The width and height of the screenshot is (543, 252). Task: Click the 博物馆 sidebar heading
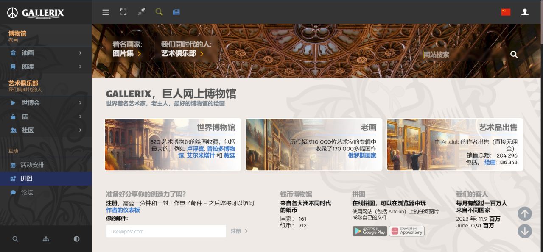pyautogui.click(x=17, y=33)
